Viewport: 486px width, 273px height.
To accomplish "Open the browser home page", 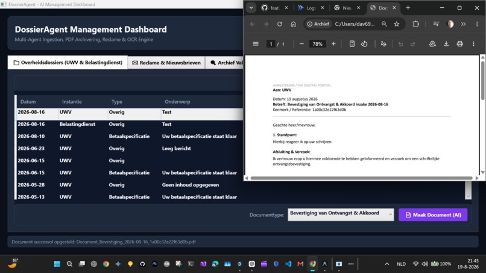I will (x=293, y=24).
